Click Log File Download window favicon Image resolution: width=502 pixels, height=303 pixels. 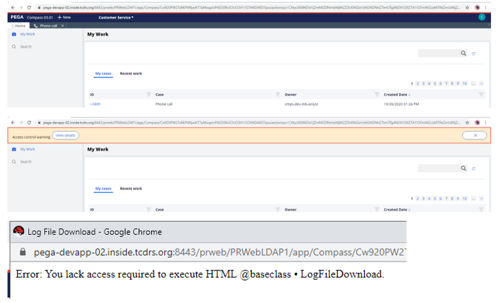pos(19,231)
